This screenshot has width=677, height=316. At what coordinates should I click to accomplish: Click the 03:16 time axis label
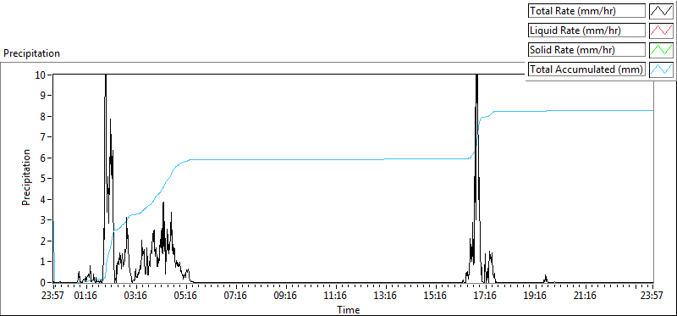coord(136,297)
